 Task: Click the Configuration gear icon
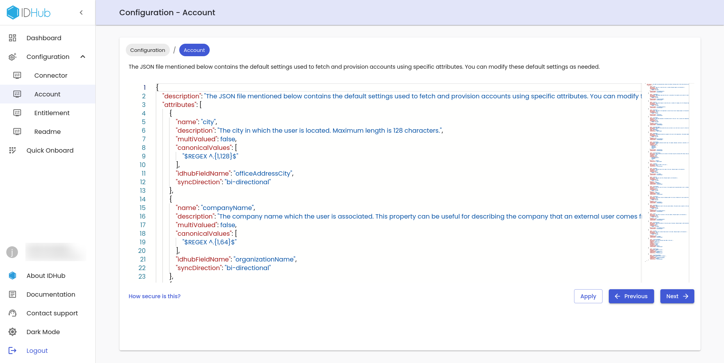[12, 57]
